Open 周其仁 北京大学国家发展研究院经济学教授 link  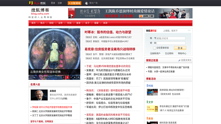point(52,111)
